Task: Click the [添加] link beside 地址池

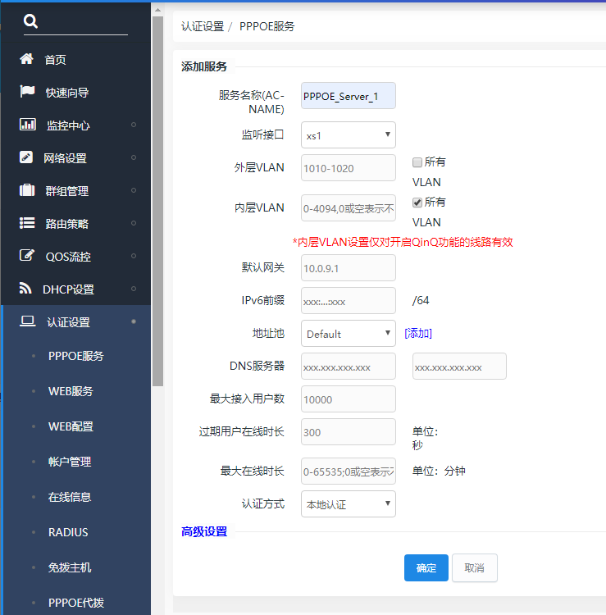Action: [418, 334]
